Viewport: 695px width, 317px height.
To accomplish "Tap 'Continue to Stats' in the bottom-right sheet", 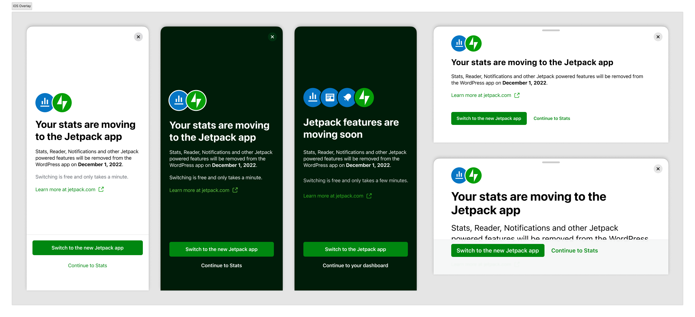I will point(575,250).
